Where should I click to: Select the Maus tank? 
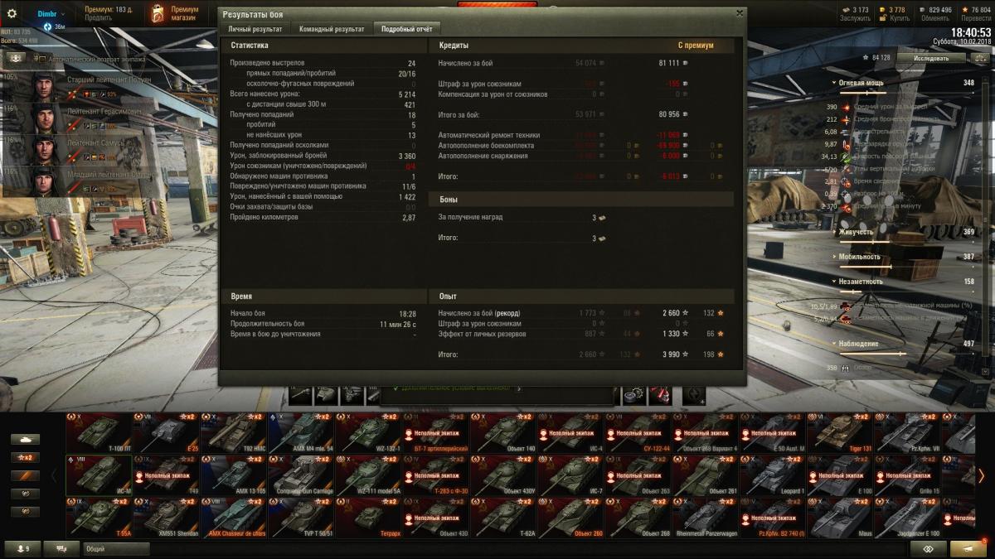[x=839, y=518]
